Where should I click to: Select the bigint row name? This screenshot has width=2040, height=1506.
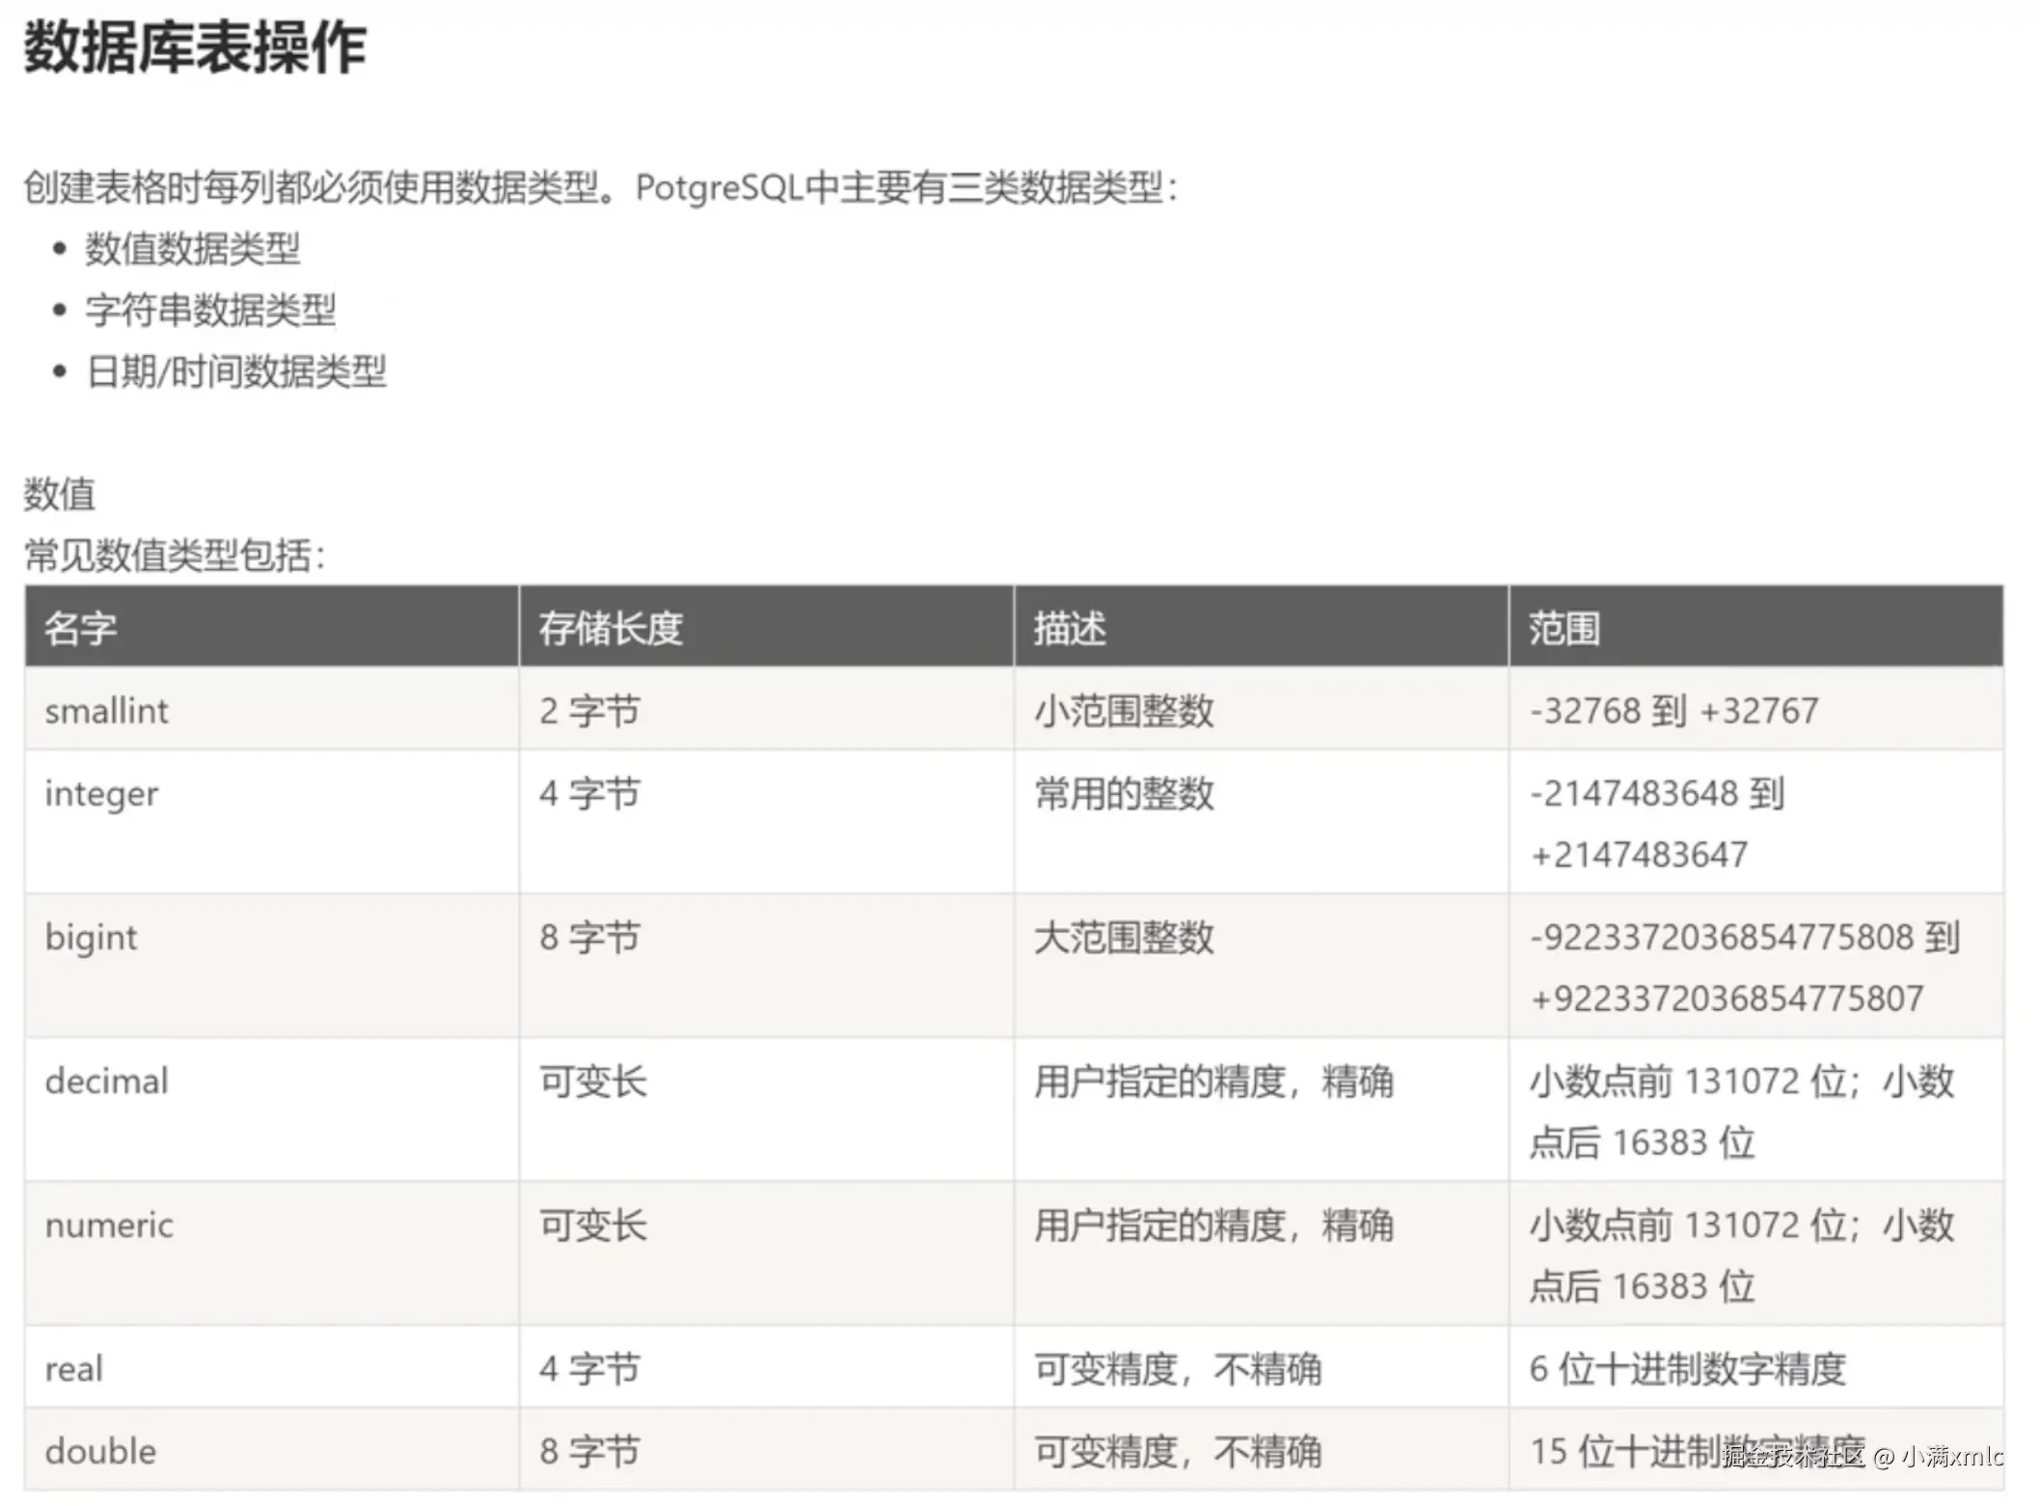[x=91, y=937]
